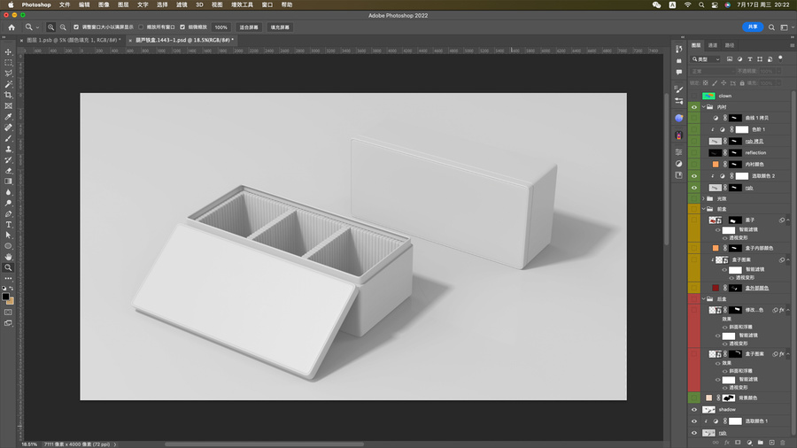Click trash icon to delete layer
The width and height of the screenshot is (797, 448).
[x=783, y=443]
